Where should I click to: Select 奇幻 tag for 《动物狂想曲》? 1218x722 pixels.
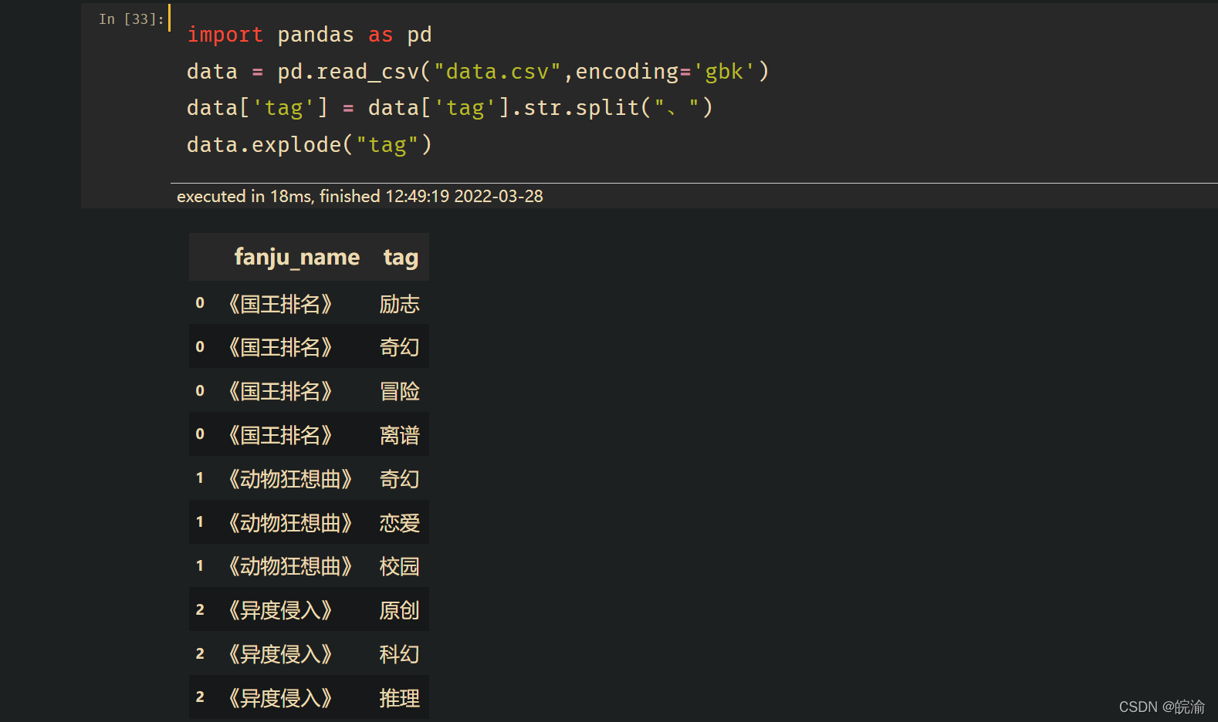[x=399, y=479]
